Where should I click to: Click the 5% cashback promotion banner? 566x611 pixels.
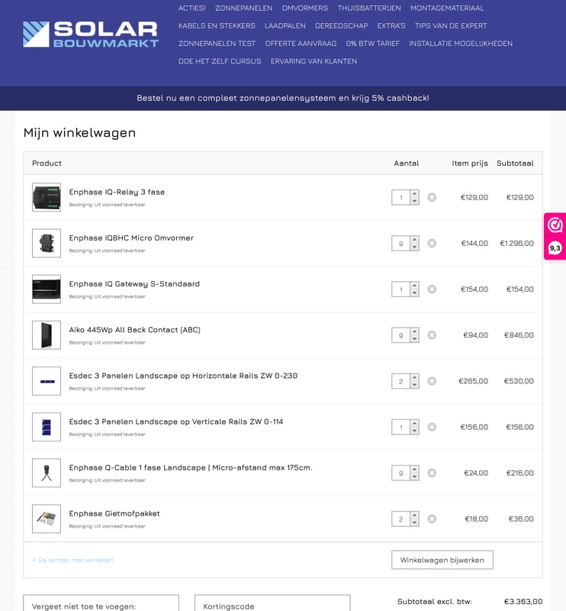tap(283, 99)
